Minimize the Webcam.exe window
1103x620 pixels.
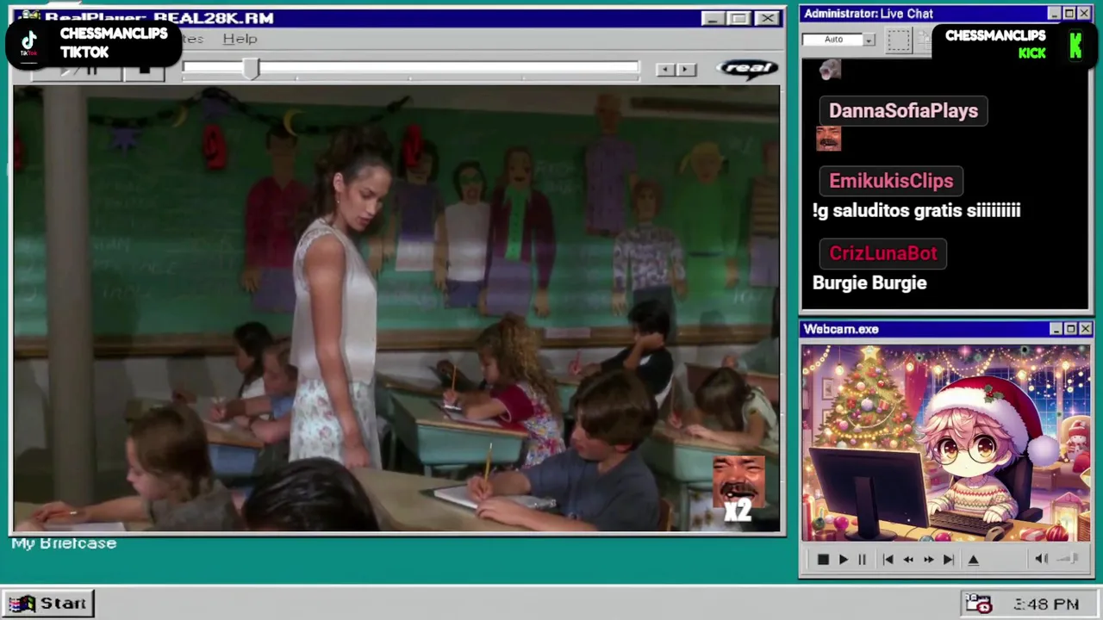[1056, 329]
